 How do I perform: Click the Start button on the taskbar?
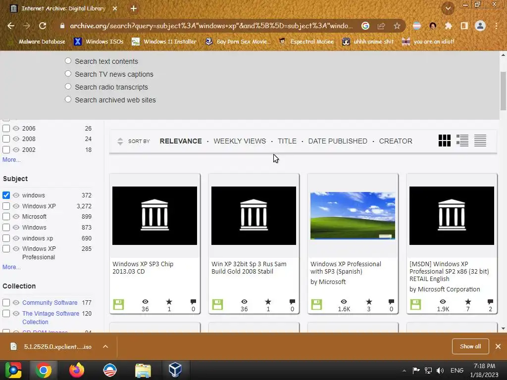coord(13,370)
